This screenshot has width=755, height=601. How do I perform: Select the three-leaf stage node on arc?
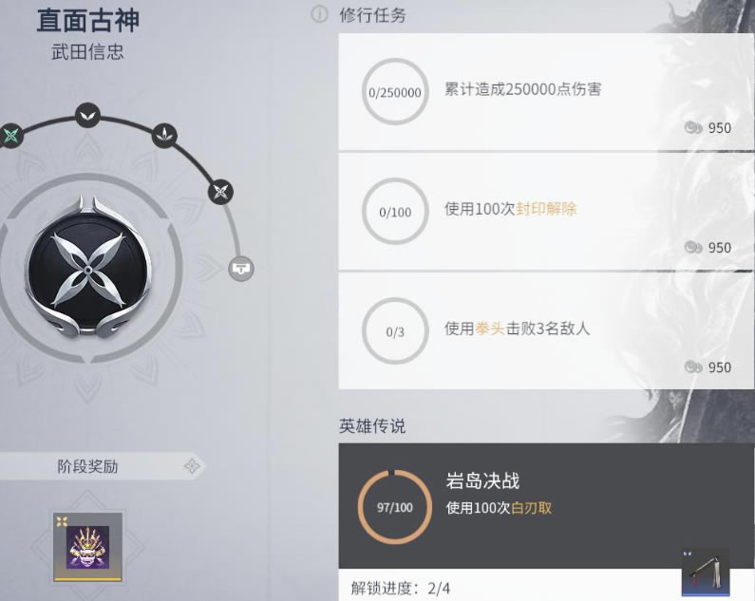click(x=164, y=136)
